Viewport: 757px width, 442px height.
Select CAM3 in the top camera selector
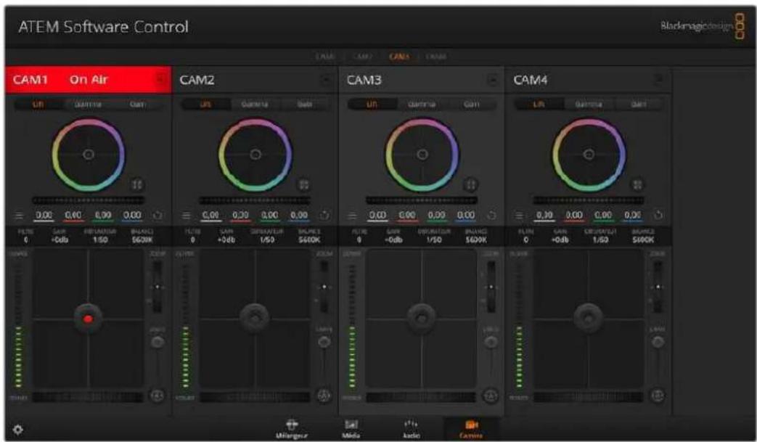(398, 57)
